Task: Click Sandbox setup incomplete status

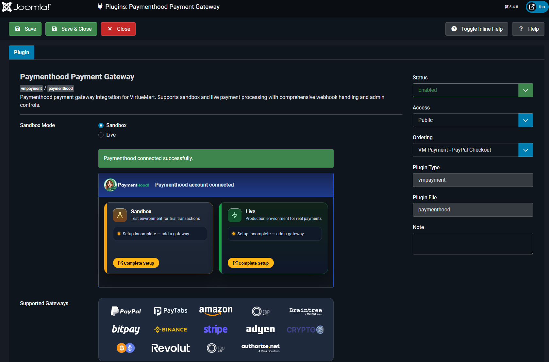Action: pyautogui.click(x=160, y=234)
